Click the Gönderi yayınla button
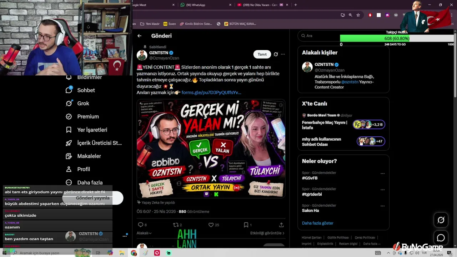This screenshot has width=457, height=257. click(93, 198)
